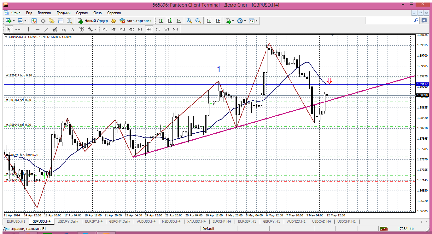This screenshot has width=432, height=234.
Task: Pick the Fibonacci retracement tool
Action: pos(64,29)
